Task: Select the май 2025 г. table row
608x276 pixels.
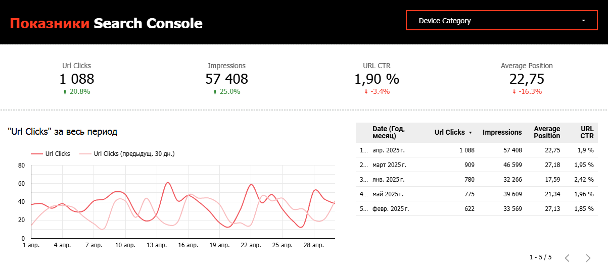Action: 477,194
